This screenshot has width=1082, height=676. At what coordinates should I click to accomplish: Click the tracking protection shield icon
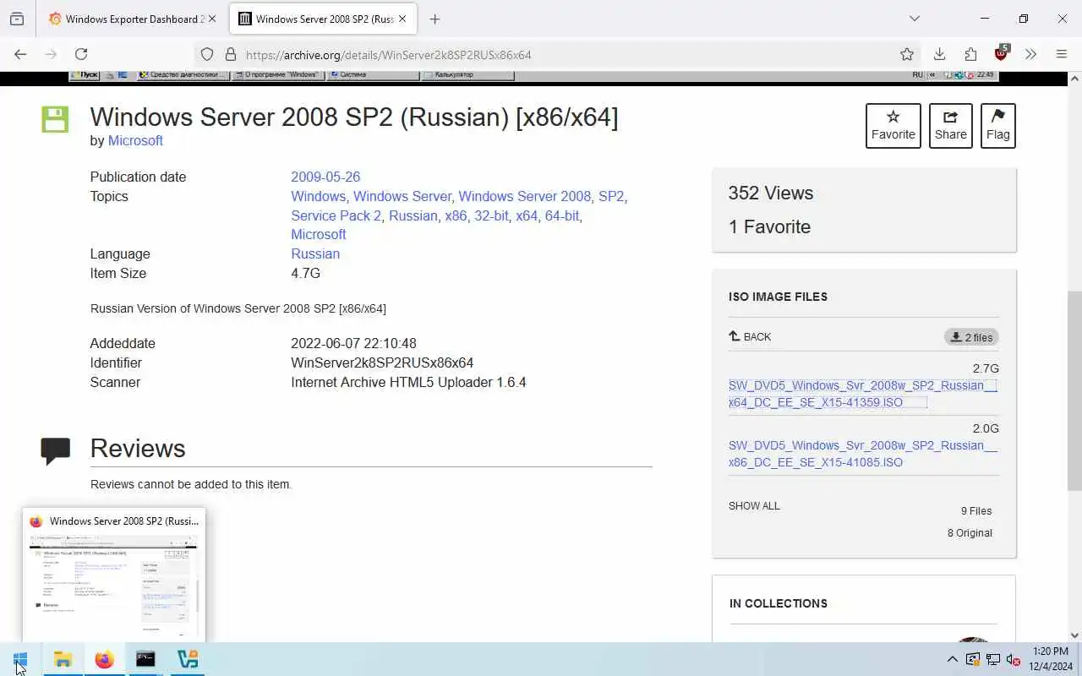[x=207, y=54]
